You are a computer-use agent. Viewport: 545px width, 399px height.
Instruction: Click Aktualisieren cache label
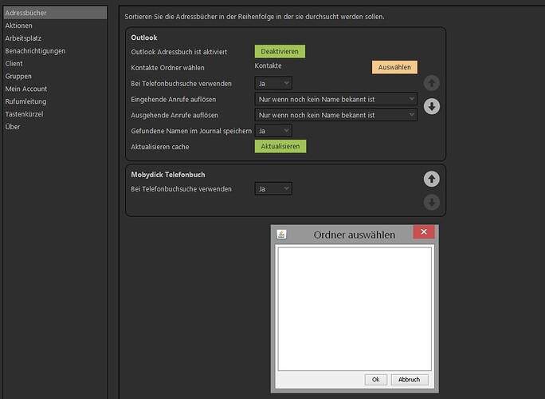pyautogui.click(x=160, y=147)
